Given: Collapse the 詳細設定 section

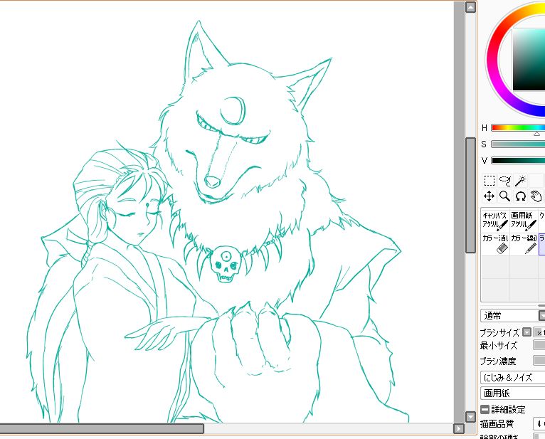Looking at the screenshot, I should [x=485, y=409].
